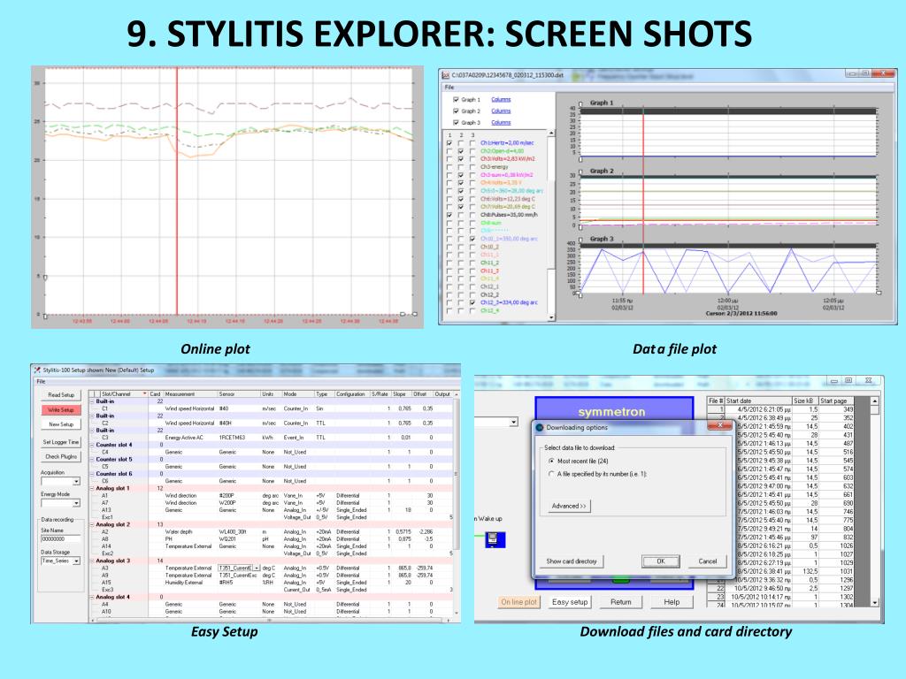Toggle the Graph 3 checkbox
Viewport: 906px width, 679px height.
point(456,122)
